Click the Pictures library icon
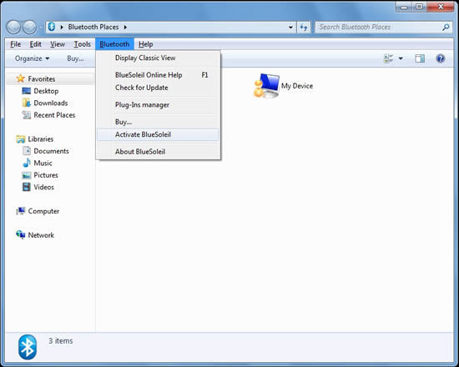Image resolution: width=459 pixels, height=367 pixels. coord(27,175)
